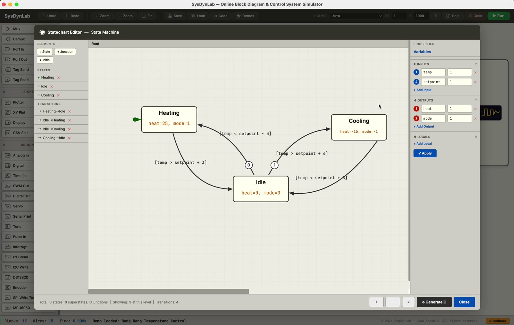
Task: Delete the Cooling state from list
Action: tap(58, 96)
